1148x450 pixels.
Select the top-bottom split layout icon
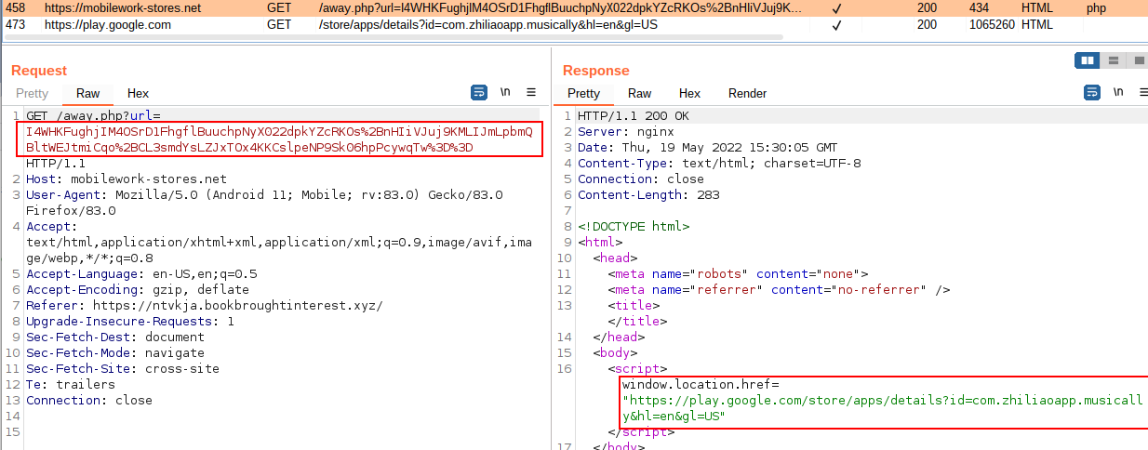pyautogui.click(x=1113, y=60)
